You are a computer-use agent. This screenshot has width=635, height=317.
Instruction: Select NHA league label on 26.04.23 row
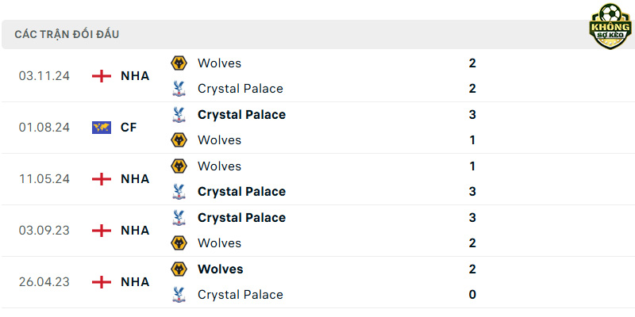(x=135, y=282)
